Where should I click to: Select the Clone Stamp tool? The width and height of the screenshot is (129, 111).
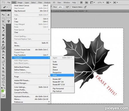3,41
